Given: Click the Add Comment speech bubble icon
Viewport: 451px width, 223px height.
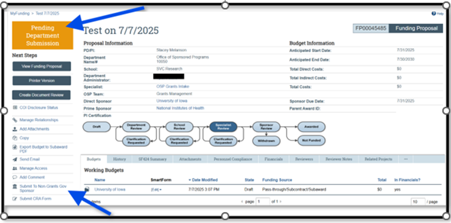Looking at the screenshot, I should click(x=15, y=177).
